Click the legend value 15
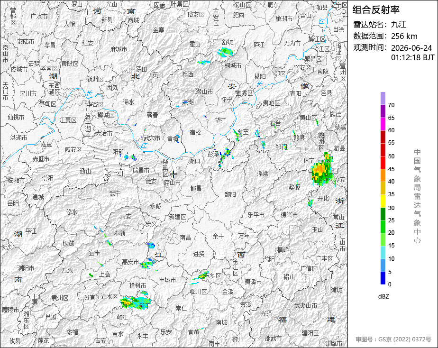 tap(392, 246)
